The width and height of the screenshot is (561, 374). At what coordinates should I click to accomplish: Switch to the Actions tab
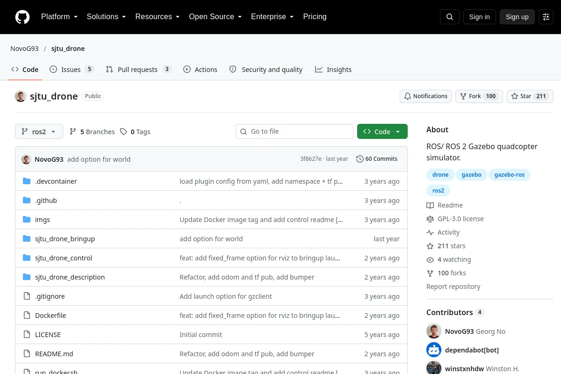201,70
